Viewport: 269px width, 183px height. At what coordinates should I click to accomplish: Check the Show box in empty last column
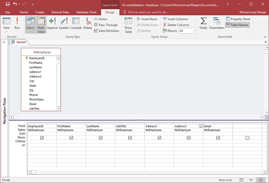click(247, 138)
